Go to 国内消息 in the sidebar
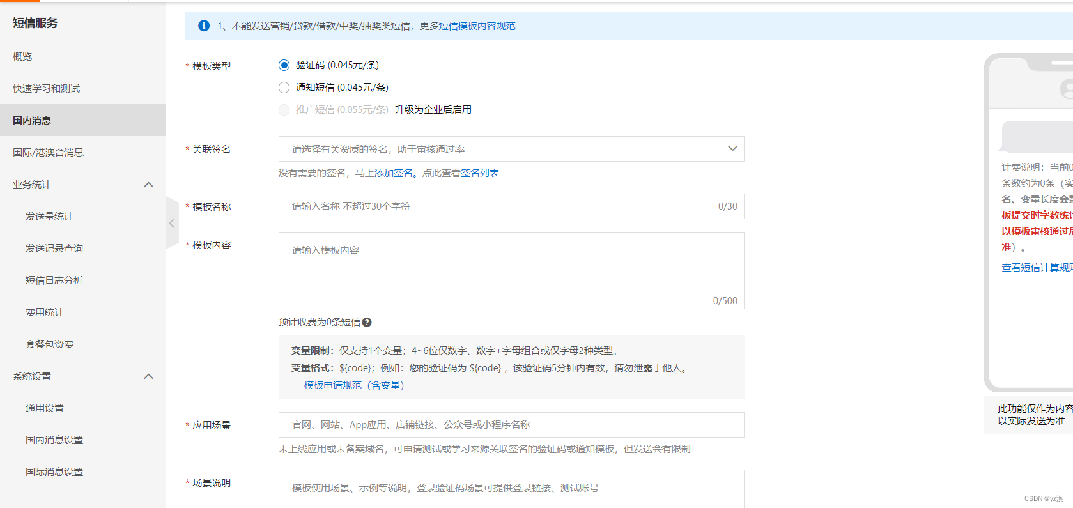1073x508 pixels. (x=83, y=120)
